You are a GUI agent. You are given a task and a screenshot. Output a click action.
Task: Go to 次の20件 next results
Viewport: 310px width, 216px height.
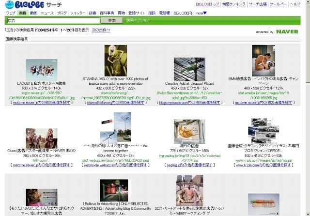(101, 30)
